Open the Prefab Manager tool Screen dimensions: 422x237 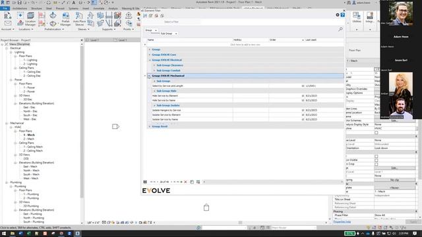tap(65, 19)
